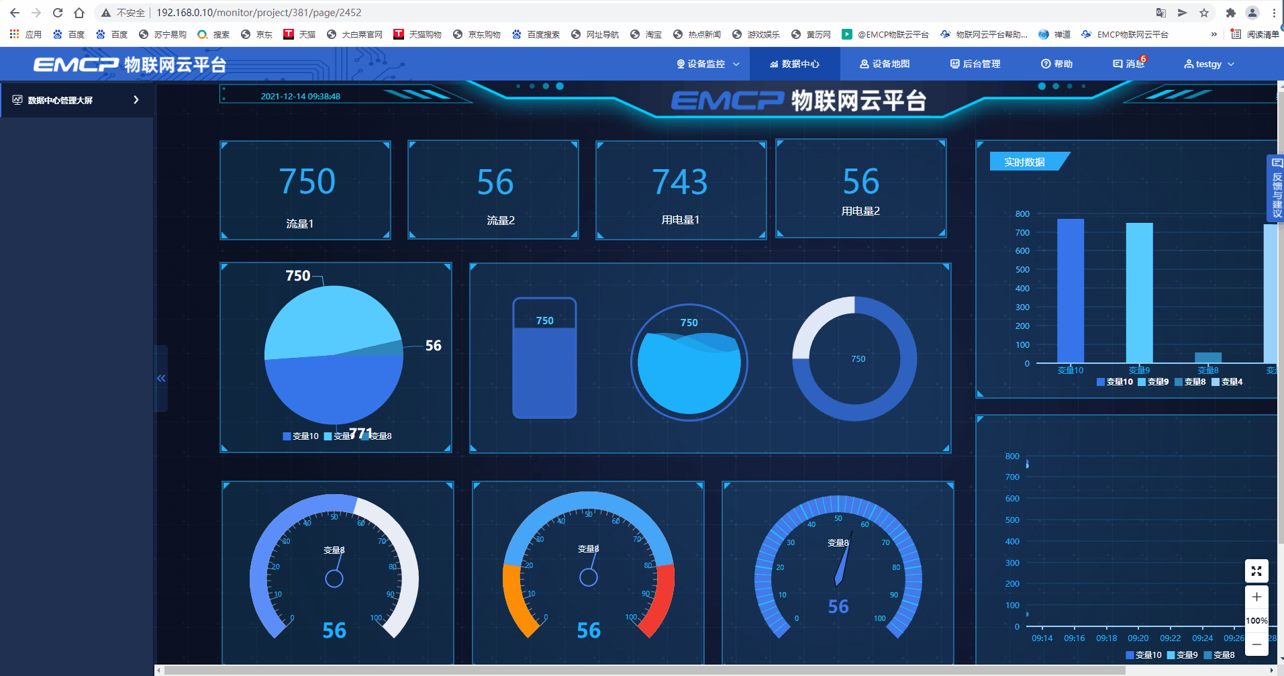Open 天猫 bookmark
This screenshot has height=676, width=1284.
299,34
